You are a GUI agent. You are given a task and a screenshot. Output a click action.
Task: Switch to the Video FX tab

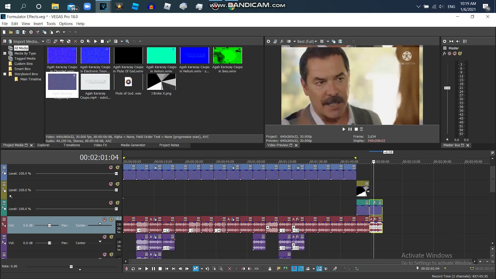click(100, 145)
